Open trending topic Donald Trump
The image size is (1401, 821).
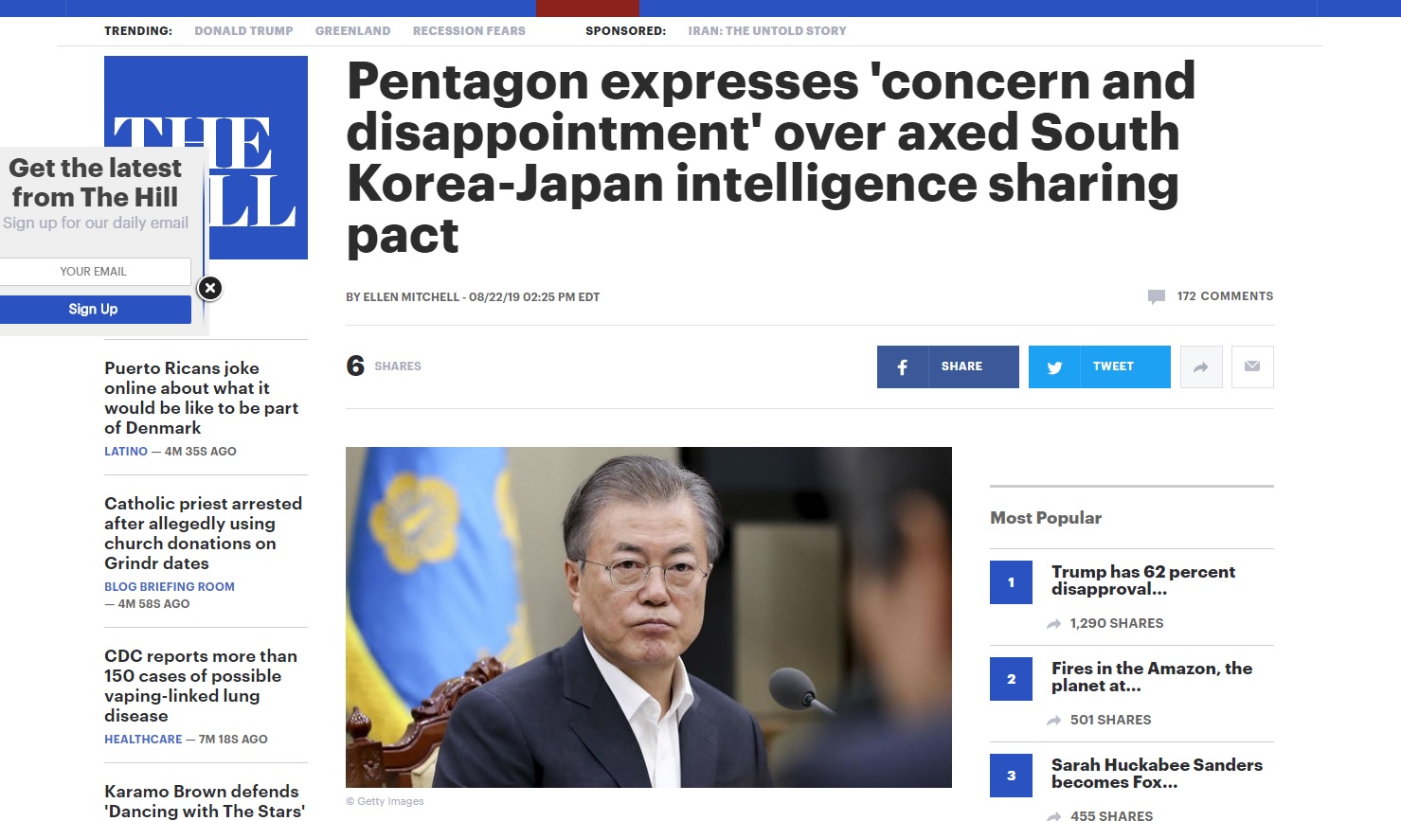243,31
